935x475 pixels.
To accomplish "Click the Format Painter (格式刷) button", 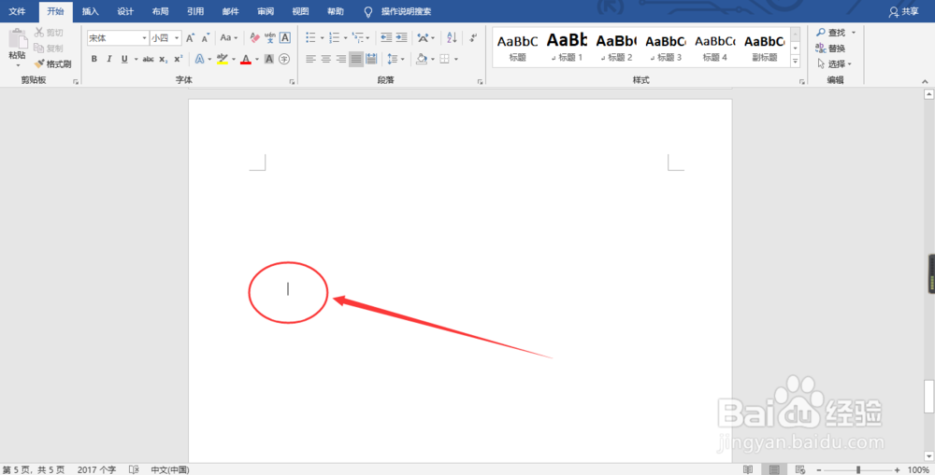I will [52, 63].
